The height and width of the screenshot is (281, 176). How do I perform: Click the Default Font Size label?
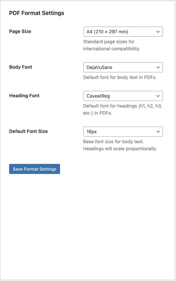(x=28, y=131)
